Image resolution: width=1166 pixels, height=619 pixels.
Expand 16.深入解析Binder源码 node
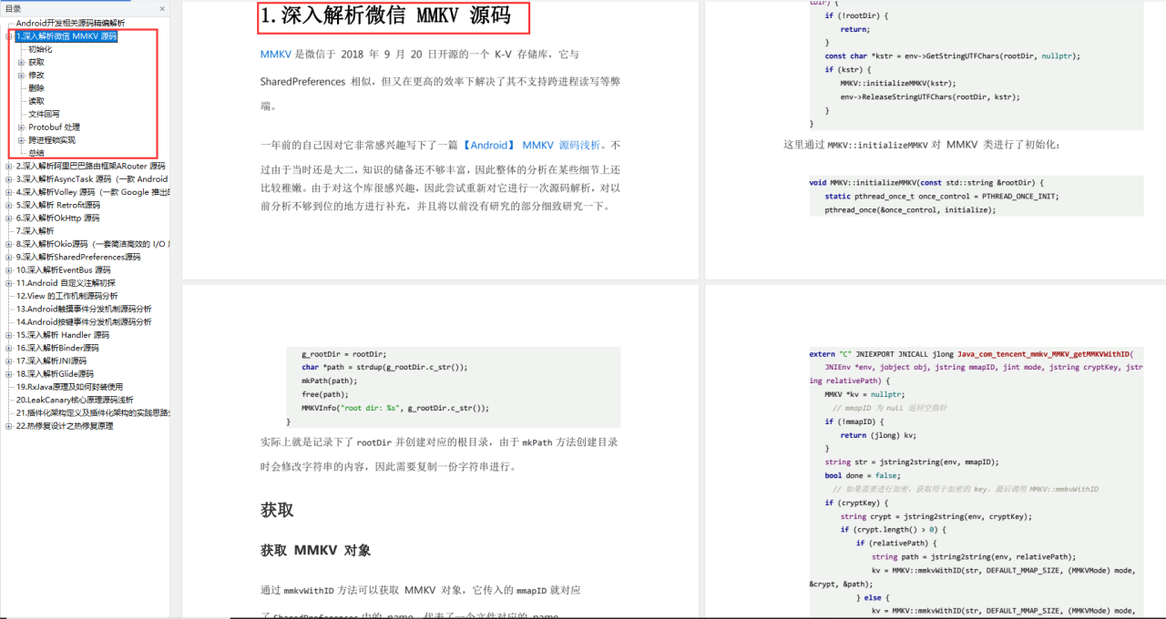[9, 348]
